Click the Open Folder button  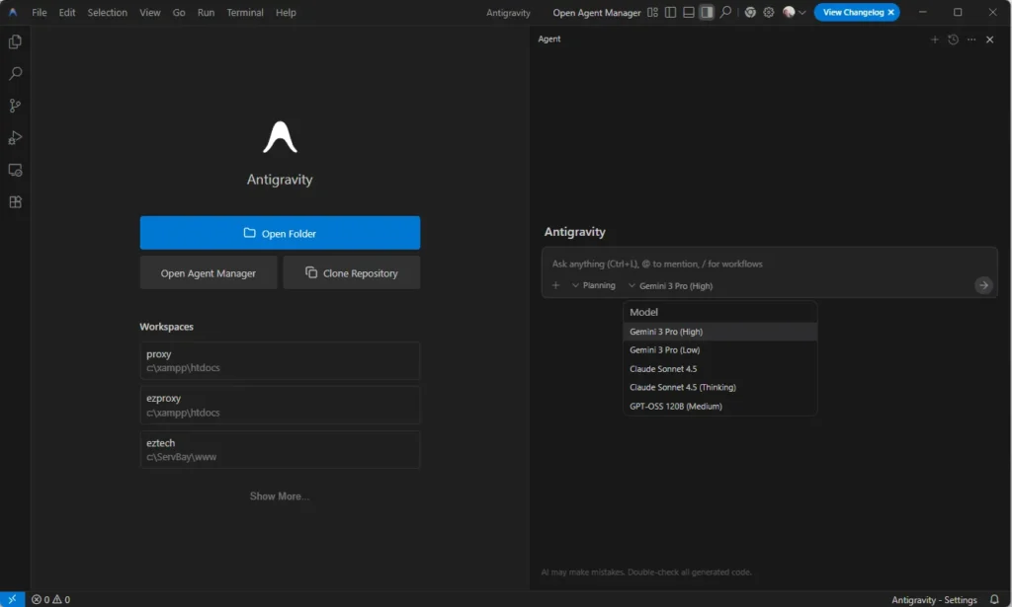[280, 232]
